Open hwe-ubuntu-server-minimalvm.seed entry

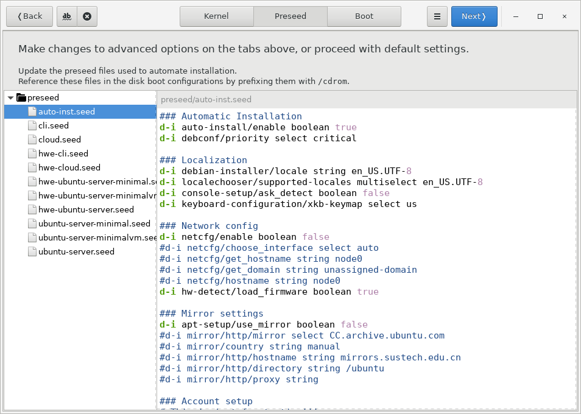(80, 195)
